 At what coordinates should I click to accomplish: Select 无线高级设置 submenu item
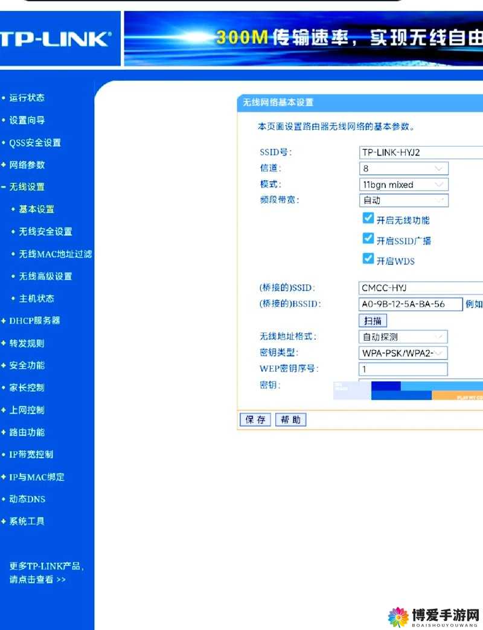click(45, 276)
